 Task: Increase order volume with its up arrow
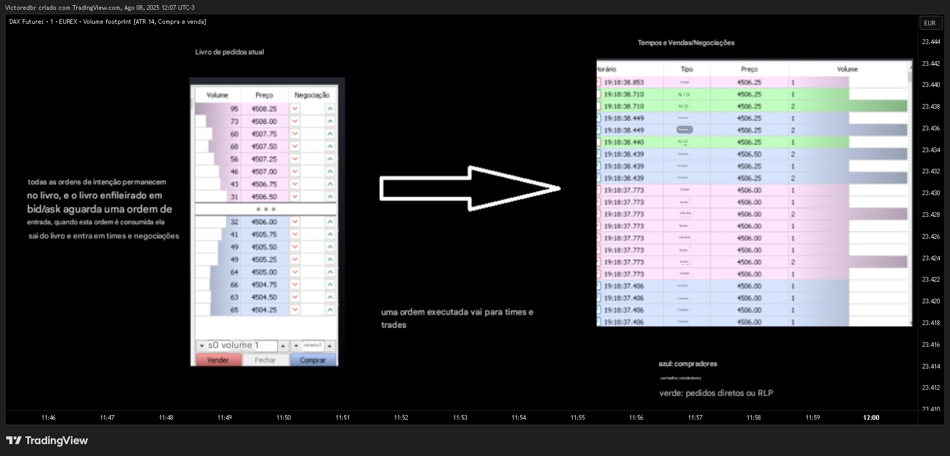point(283,346)
